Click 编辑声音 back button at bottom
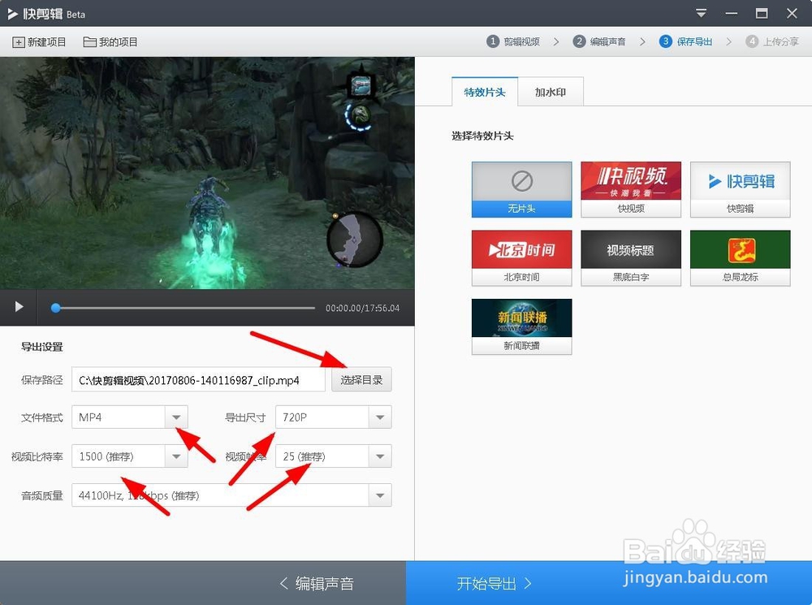 tap(317, 583)
